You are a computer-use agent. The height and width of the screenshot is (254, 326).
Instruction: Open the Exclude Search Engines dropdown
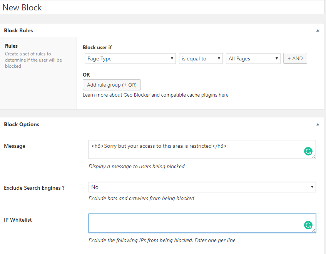click(x=202, y=187)
